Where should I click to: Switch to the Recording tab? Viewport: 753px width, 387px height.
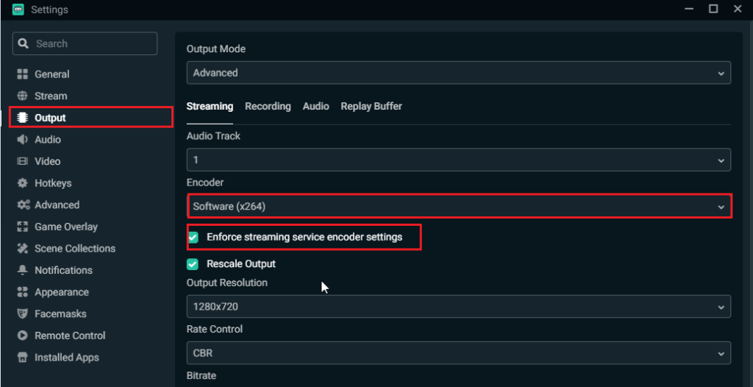(x=268, y=106)
